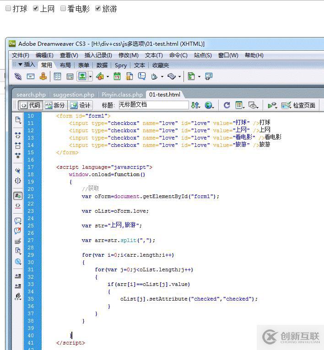The width and height of the screenshot is (324, 350).
Task: Click the Insert Div Tag icon
Action: [70, 76]
